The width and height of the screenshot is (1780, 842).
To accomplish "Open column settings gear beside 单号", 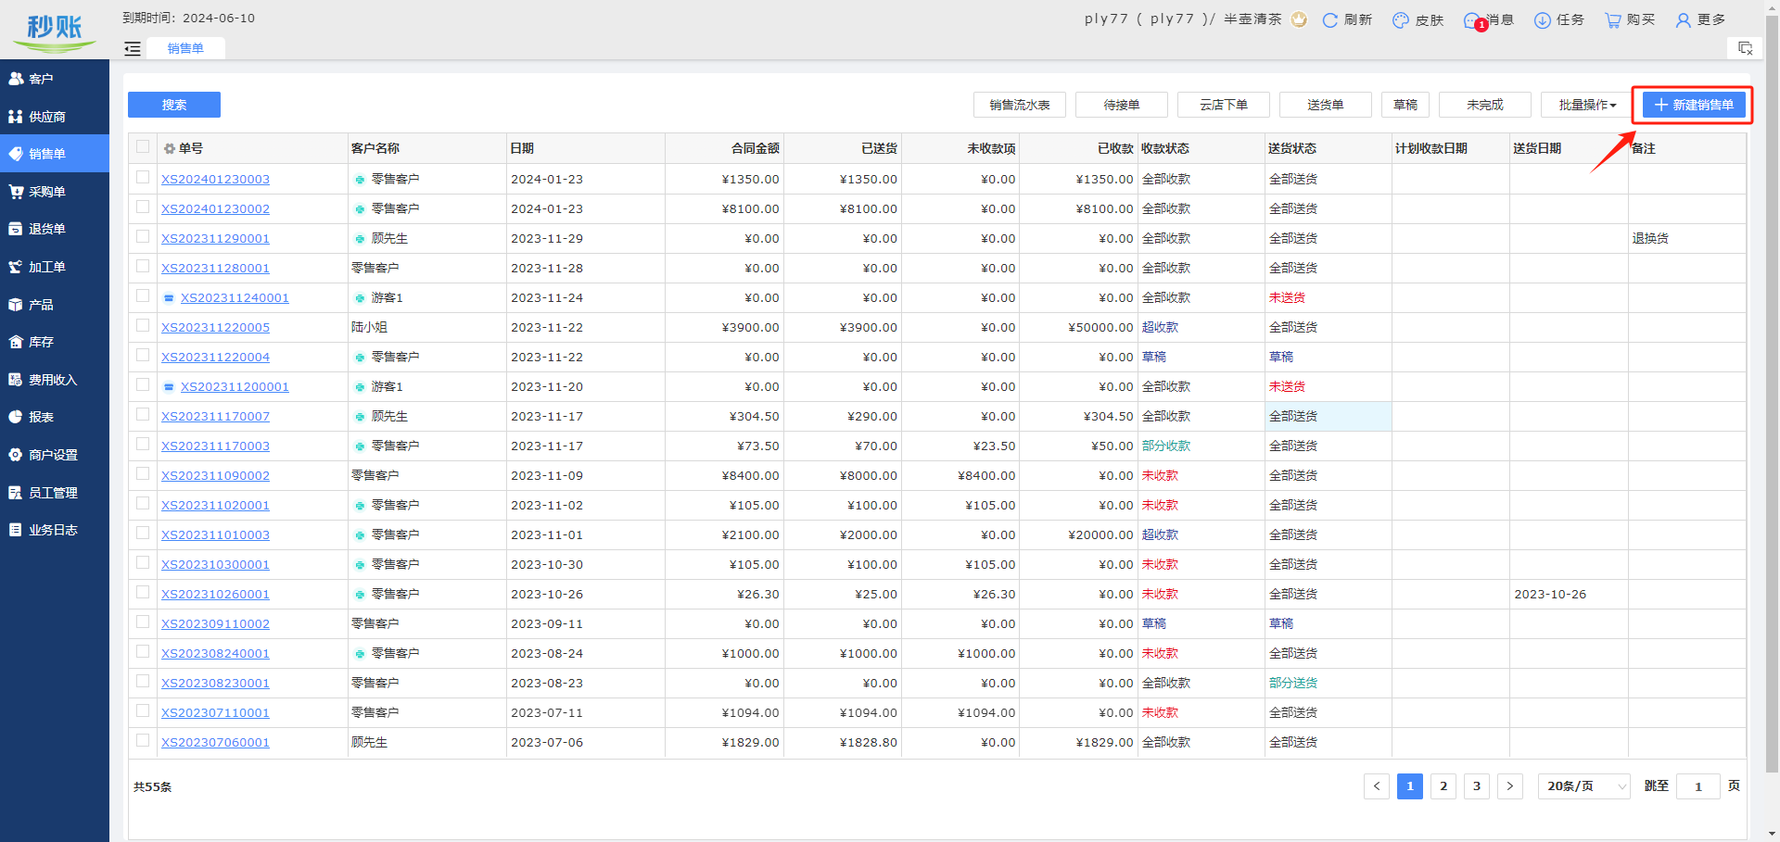I will pos(170,149).
